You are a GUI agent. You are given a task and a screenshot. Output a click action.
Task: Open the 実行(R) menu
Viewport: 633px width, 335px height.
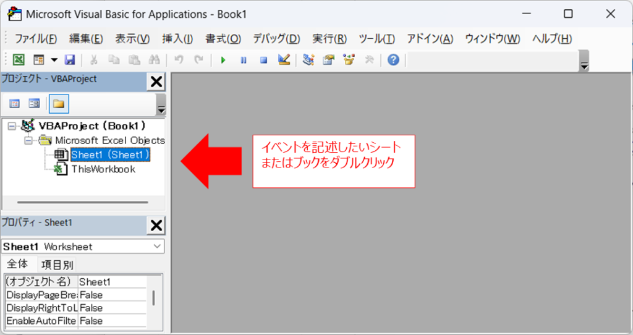point(329,39)
